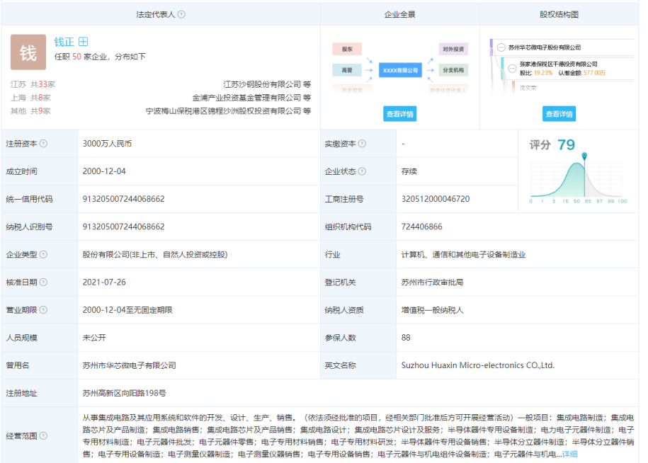Select establishment date 2000-12-04

coord(104,171)
